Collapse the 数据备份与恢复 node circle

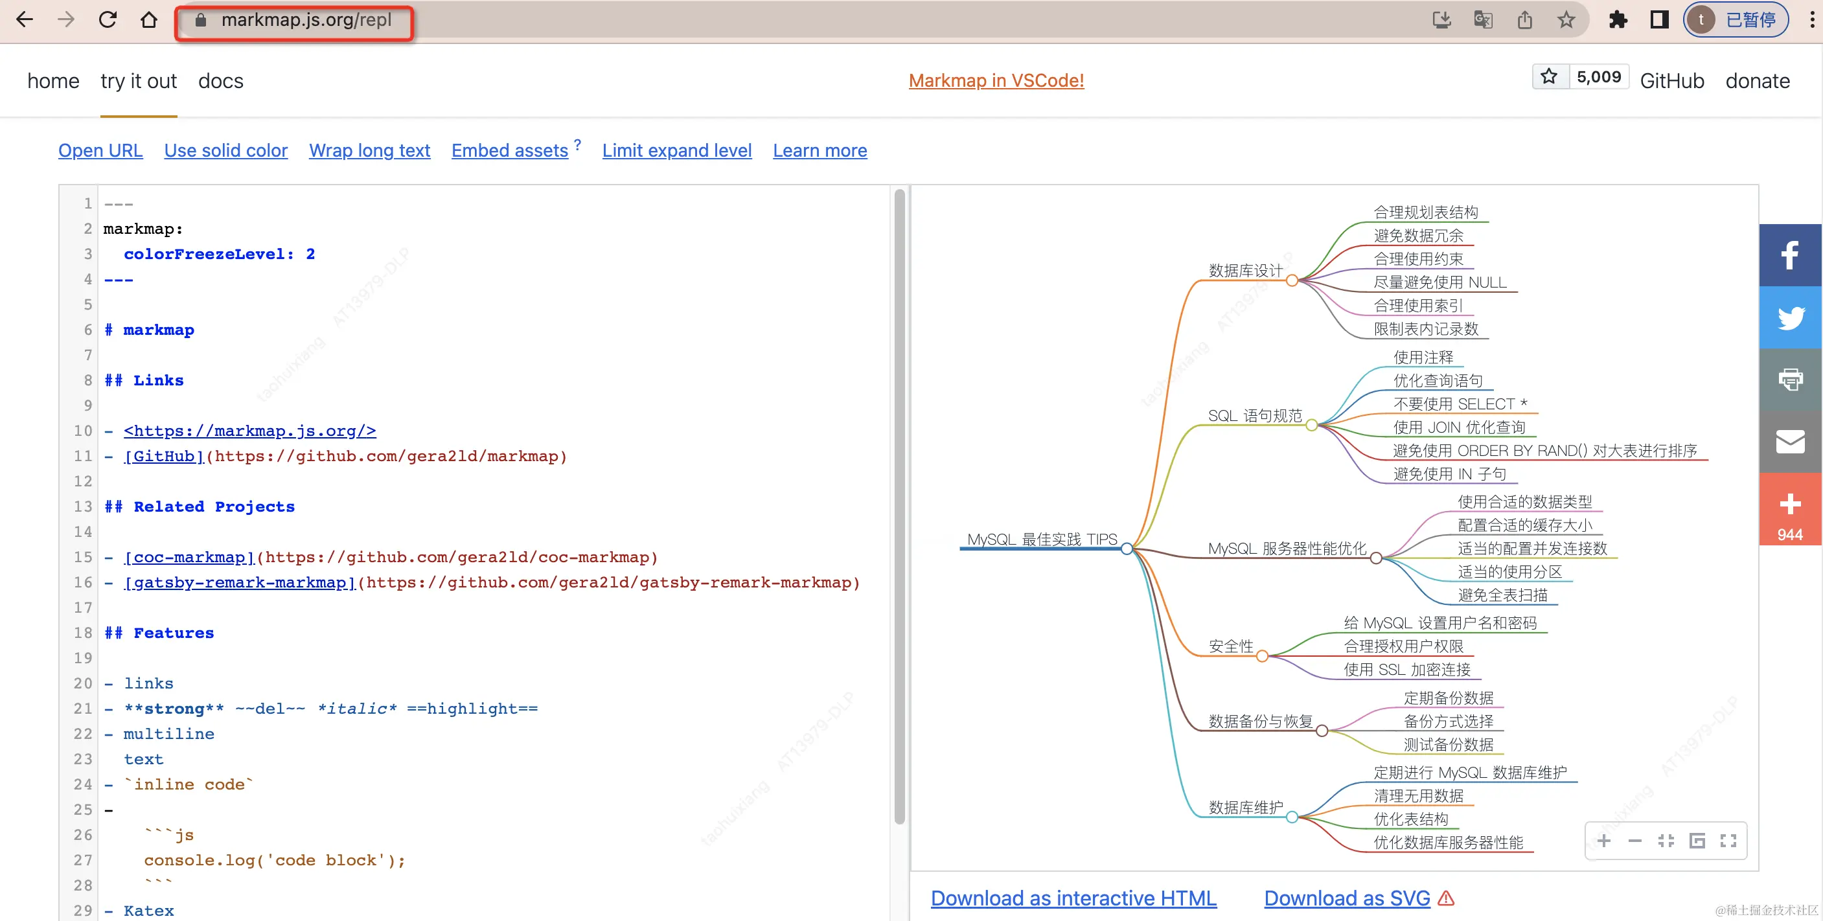coord(1322,731)
